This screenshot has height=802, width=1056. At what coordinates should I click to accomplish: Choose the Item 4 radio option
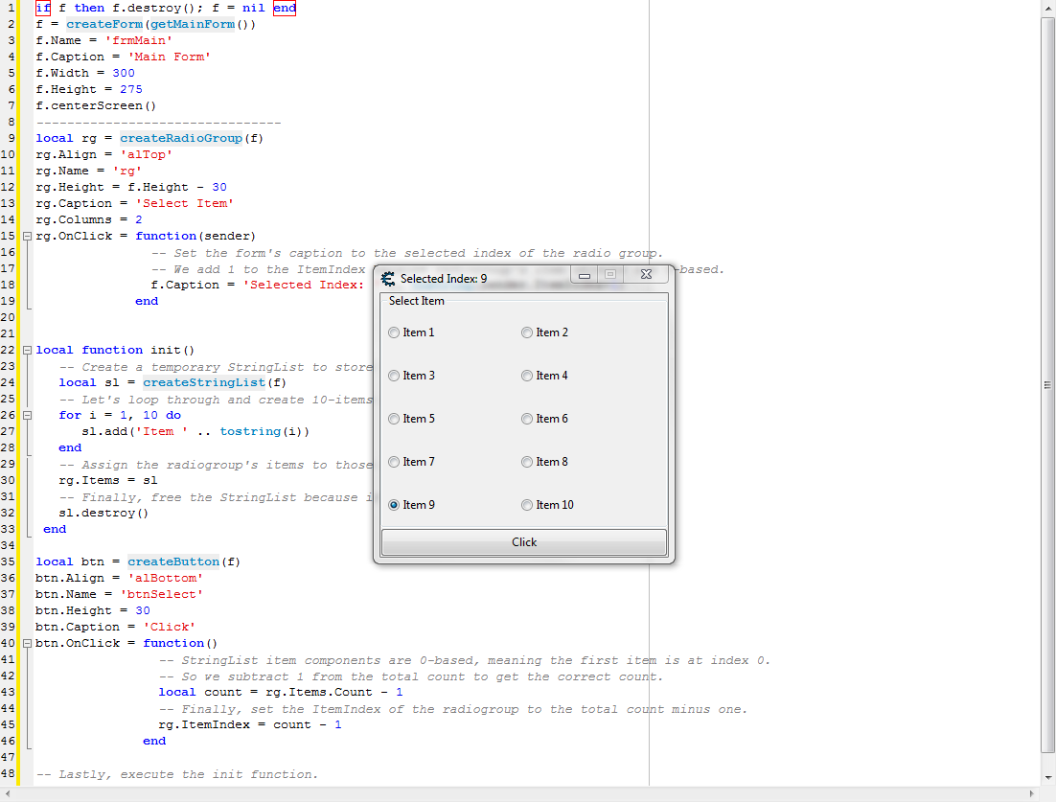[x=527, y=376]
